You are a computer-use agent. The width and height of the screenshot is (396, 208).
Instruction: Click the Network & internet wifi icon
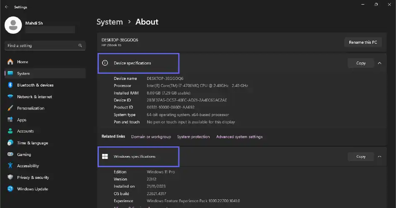click(10, 97)
